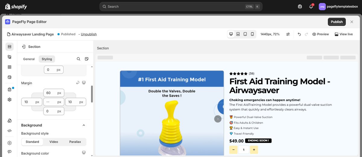Select the Powerful Dual-Valve Suction line

(x=251, y=117)
